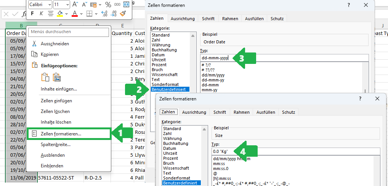Click the borders icon in mini toolbar
The image size is (388, 186).
[x=89, y=13]
